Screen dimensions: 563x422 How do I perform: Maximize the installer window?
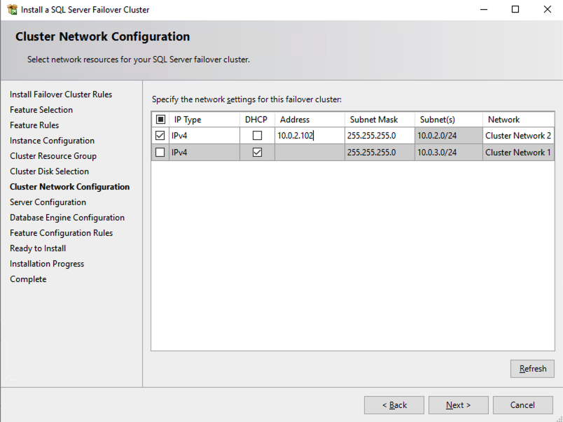(x=515, y=10)
